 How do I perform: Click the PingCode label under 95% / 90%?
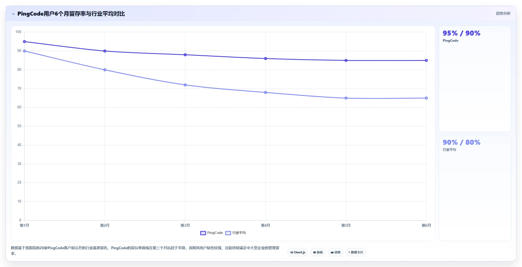tap(450, 41)
